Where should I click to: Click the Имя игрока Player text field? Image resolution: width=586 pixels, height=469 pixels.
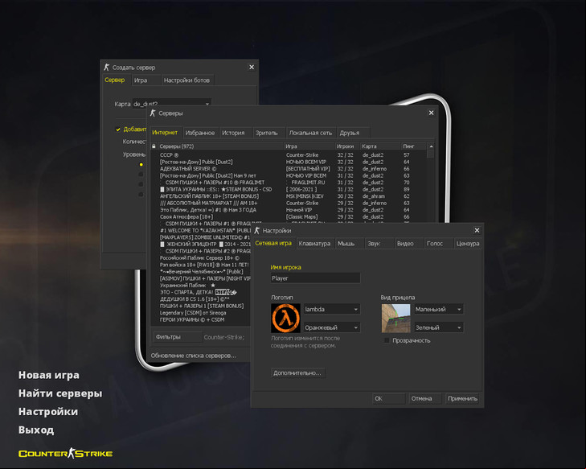pos(315,278)
